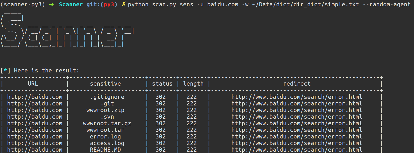The image size is (414, 153).
Task: Click the 222 length in the wwwroot.zip row
Action: (192, 110)
